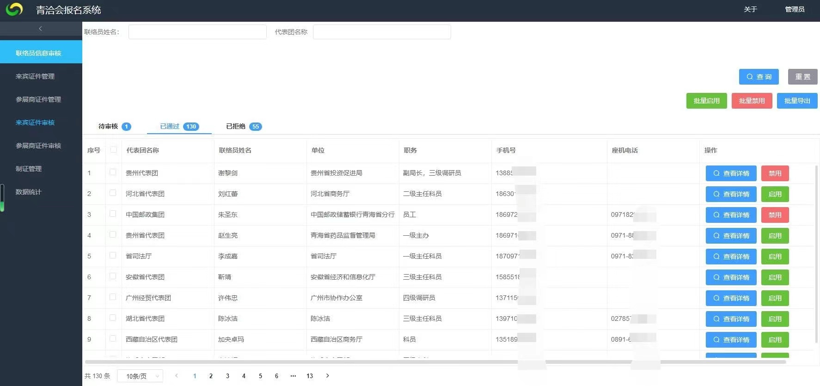The height and width of the screenshot is (386, 820).
Task: Click the red 批量禁用 button
Action: pos(752,101)
